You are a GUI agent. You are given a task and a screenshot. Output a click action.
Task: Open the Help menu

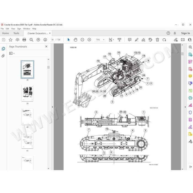click(x=34, y=29)
